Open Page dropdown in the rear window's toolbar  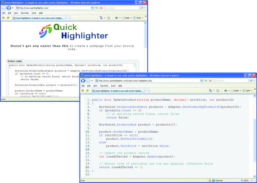click(126, 18)
